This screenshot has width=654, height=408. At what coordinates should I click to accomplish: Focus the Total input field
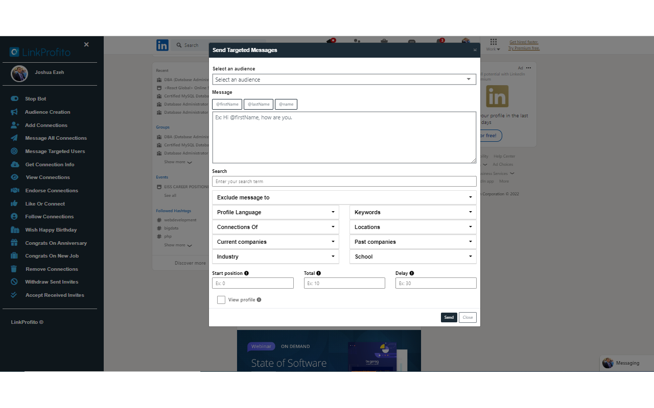(x=344, y=283)
